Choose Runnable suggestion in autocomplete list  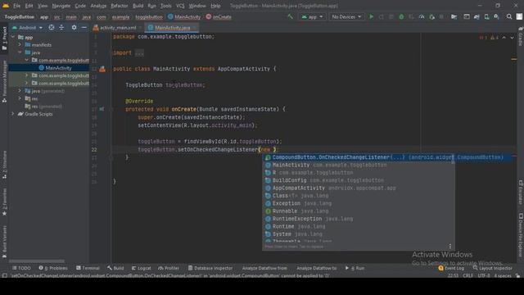tap(359, 211)
